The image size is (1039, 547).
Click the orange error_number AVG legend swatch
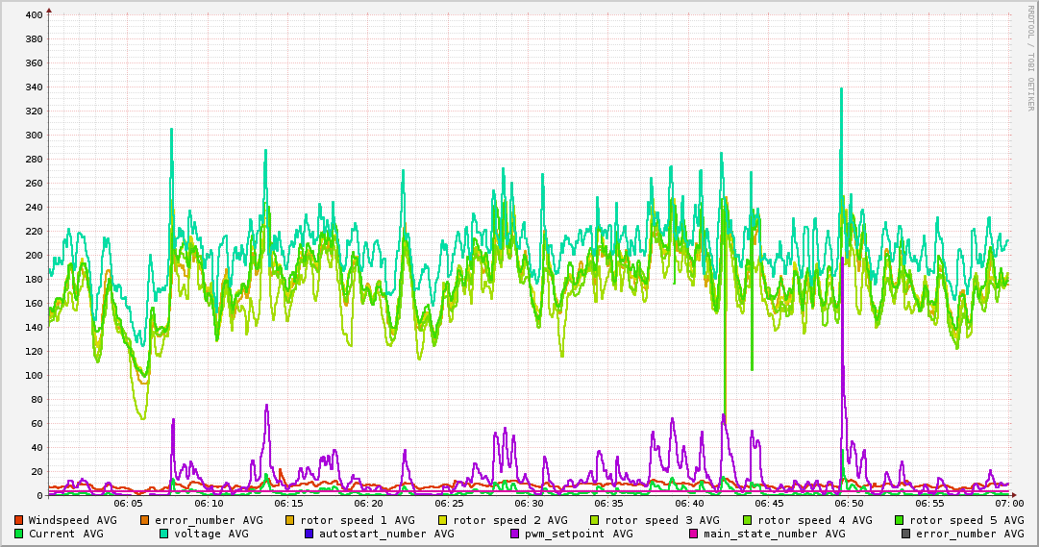[x=145, y=520]
